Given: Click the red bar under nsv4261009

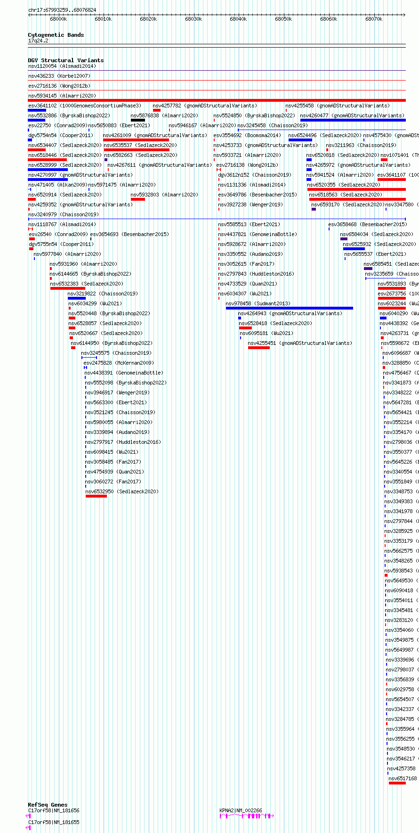Looking at the screenshot, I should (136, 140).
